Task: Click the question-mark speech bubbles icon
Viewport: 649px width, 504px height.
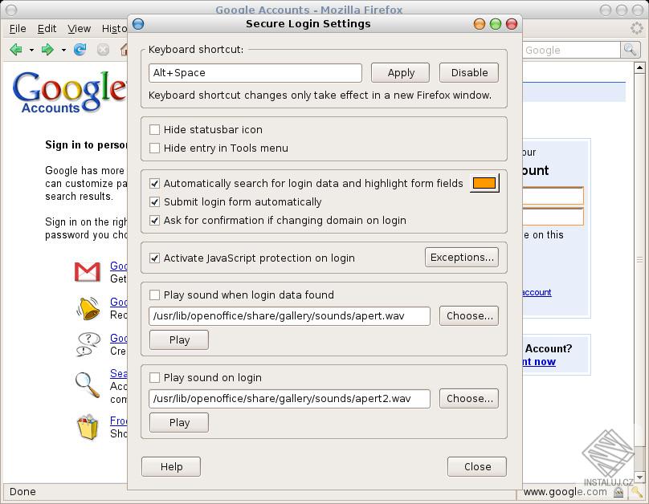Action: point(88,345)
